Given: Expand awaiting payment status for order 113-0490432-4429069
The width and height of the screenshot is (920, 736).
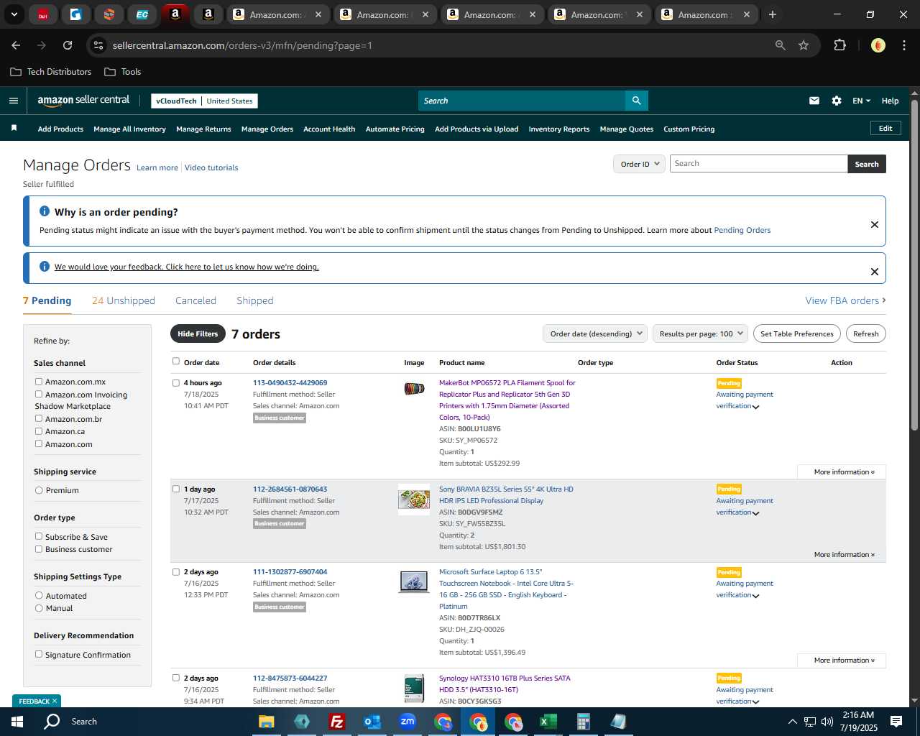Looking at the screenshot, I should pos(756,407).
